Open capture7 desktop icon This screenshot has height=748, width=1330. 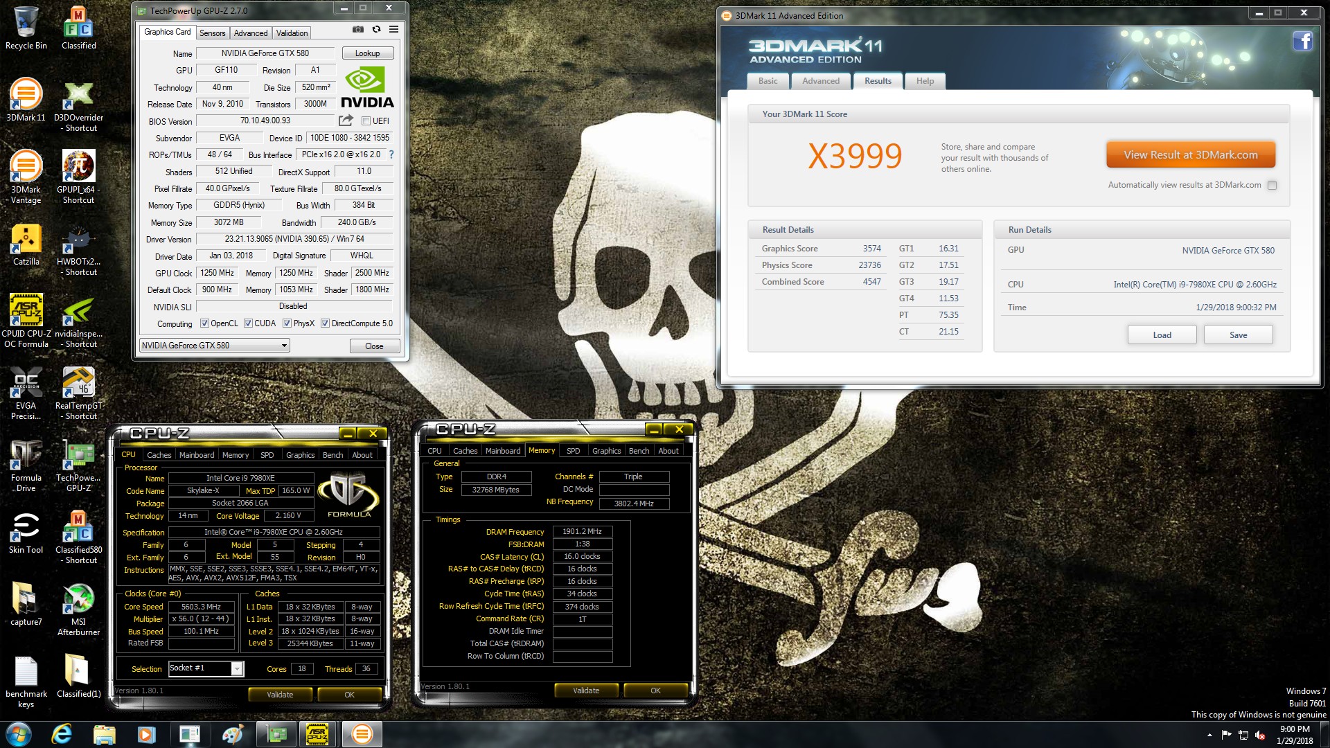(x=26, y=604)
